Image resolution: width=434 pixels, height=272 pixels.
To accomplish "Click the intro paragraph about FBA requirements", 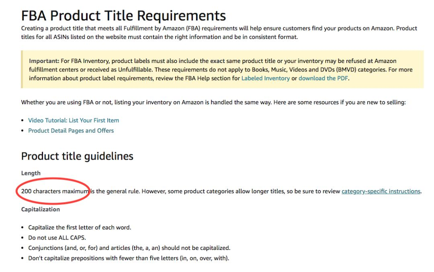I will click(219, 32).
